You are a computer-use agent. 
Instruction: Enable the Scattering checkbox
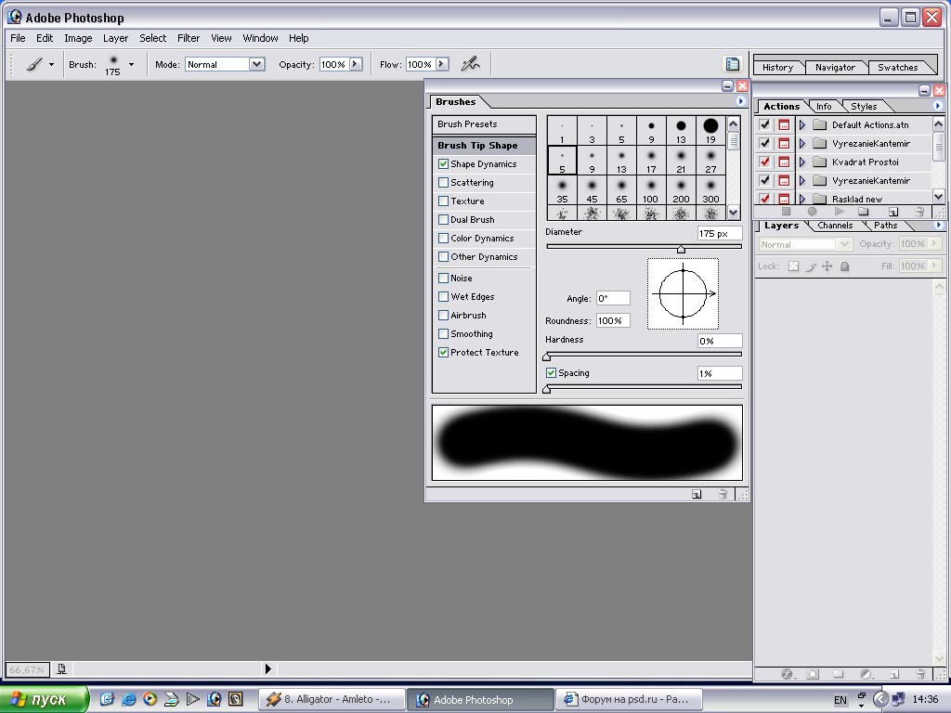click(x=443, y=183)
